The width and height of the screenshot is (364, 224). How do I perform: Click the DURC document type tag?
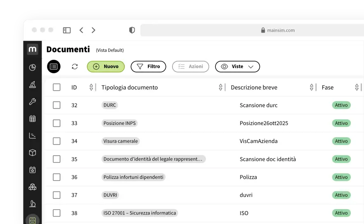point(110,105)
